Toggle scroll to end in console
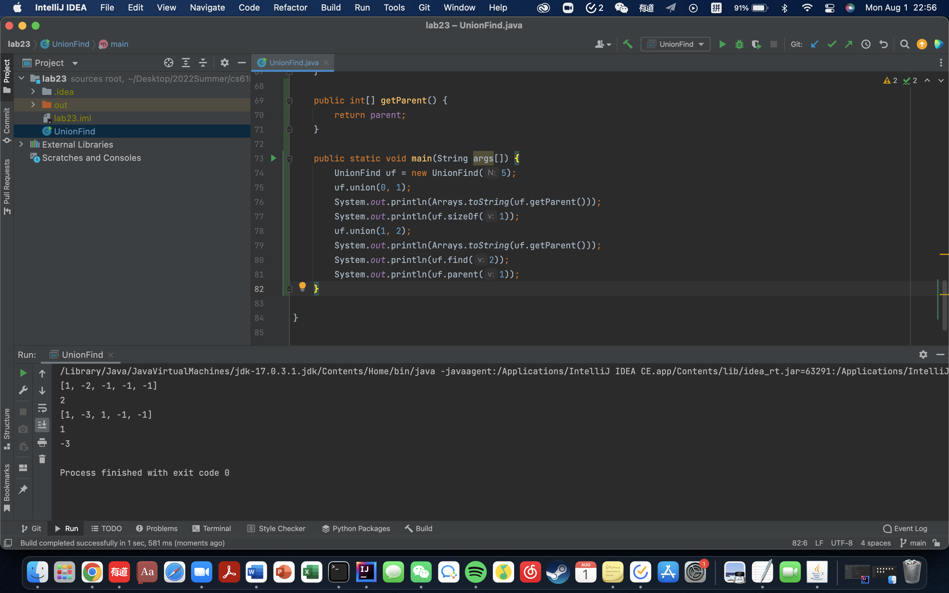The image size is (949, 593). (42, 424)
